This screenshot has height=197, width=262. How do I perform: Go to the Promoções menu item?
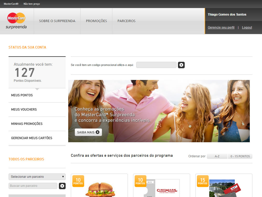coord(96,21)
